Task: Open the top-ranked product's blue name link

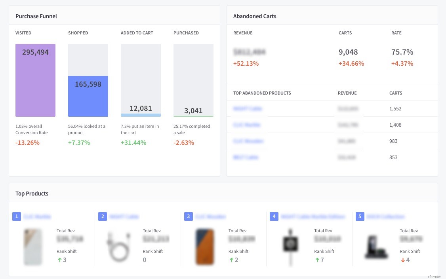Action: [37, 216]
